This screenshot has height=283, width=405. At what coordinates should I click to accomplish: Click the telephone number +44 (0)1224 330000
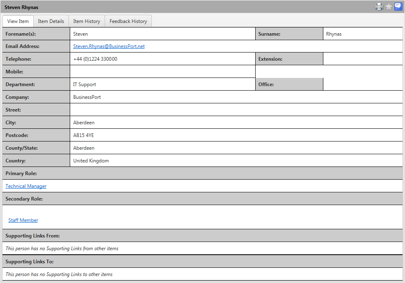click(95, 59)
